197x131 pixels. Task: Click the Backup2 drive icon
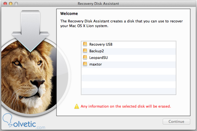coord(85,51)
